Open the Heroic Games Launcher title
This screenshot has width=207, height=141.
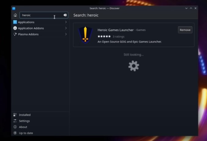[x=115, y=30]
